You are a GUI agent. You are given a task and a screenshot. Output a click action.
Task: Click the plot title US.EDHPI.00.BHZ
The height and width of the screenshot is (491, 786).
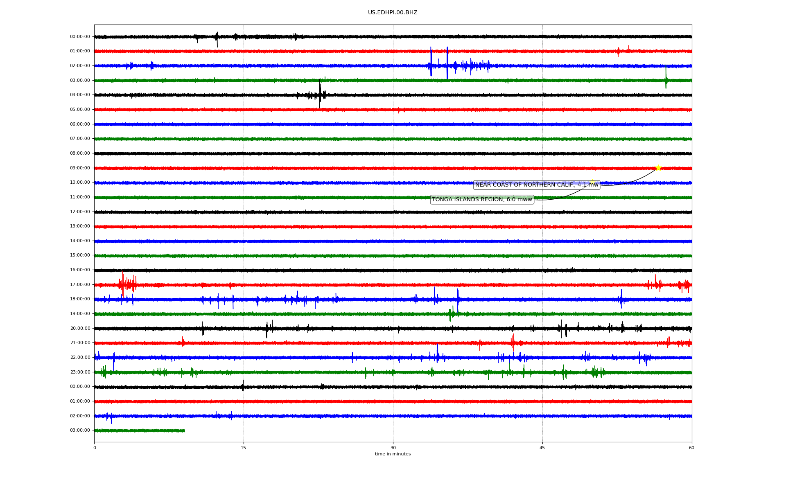393,13
